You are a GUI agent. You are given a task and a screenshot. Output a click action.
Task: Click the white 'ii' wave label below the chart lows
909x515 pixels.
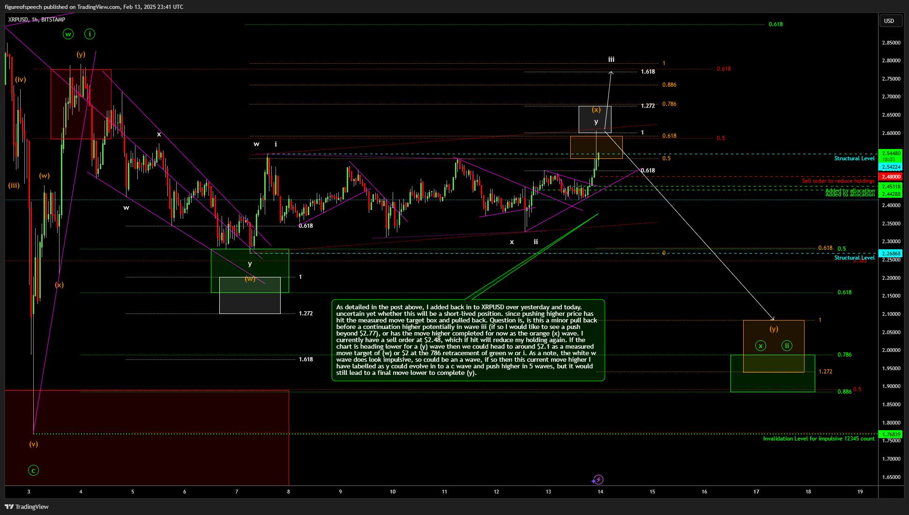click(x=536, y=242)
